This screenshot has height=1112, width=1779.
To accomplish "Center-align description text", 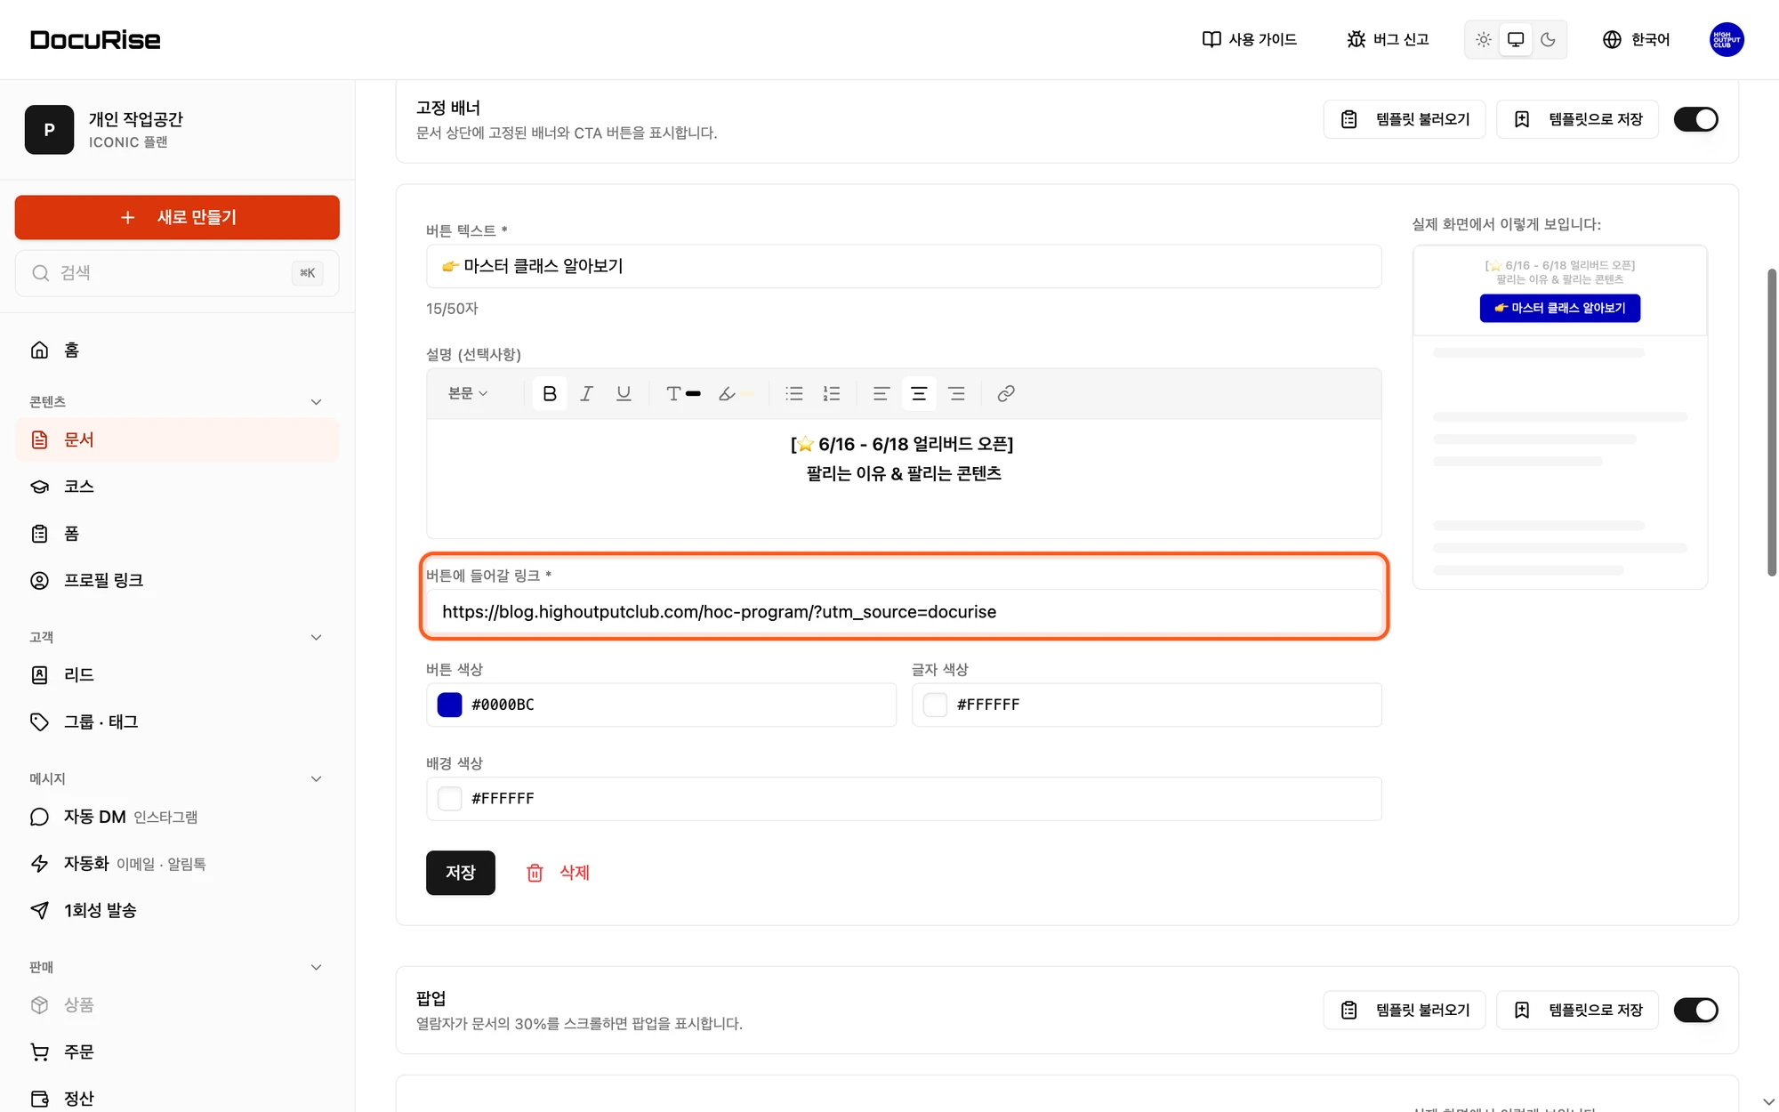I will click(919, 393).
